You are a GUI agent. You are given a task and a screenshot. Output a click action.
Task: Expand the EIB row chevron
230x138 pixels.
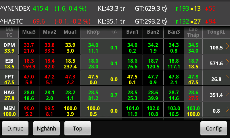pyautogui.click(x=227, y=62)
